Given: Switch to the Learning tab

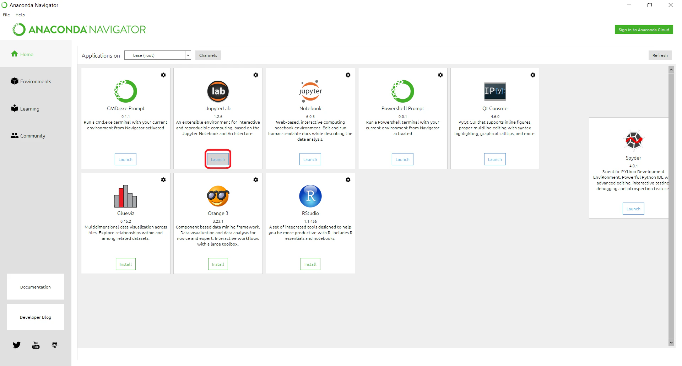Looking at the screenshot, I should (x=36, y=109).
